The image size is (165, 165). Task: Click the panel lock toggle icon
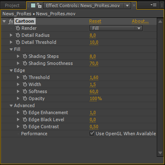(x=39, y=5)
